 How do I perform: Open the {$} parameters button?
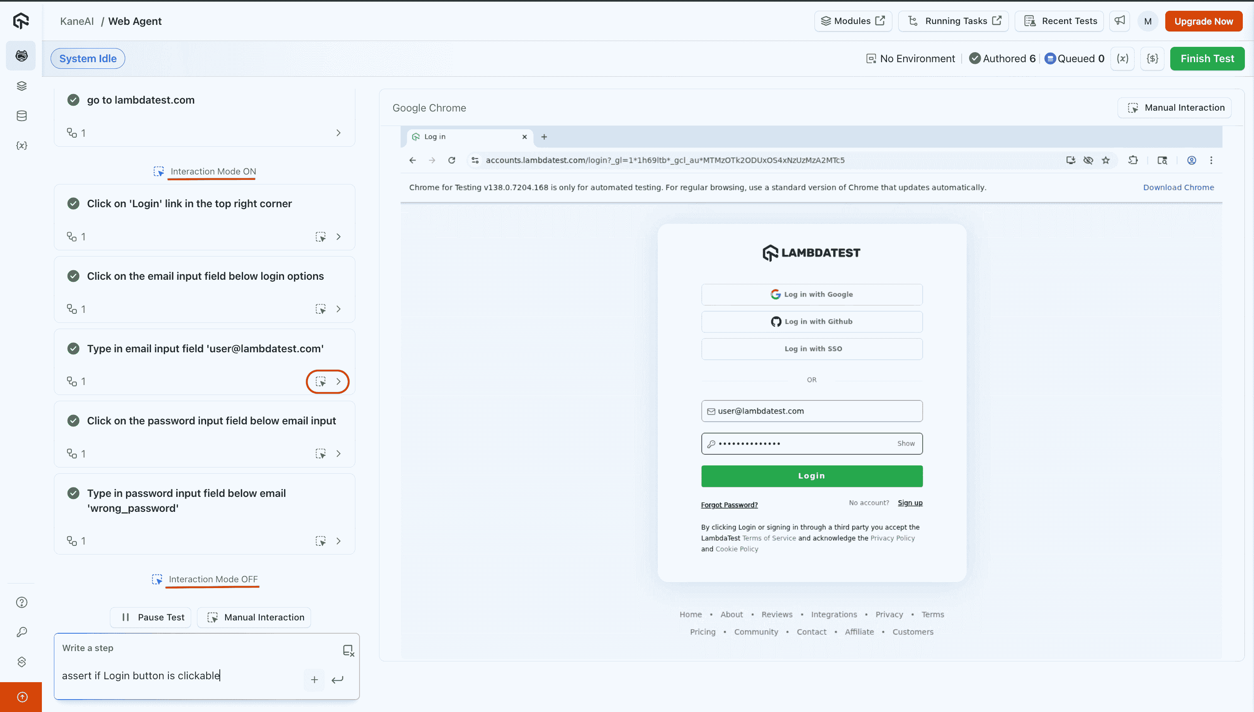[1152, 59]
